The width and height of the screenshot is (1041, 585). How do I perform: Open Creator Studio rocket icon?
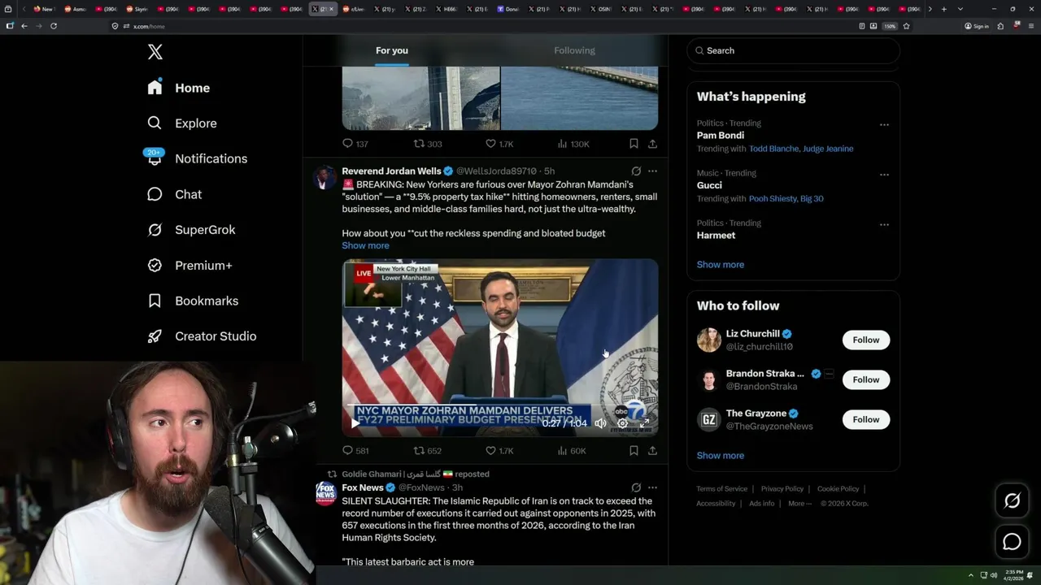click(x=155, y=336)
